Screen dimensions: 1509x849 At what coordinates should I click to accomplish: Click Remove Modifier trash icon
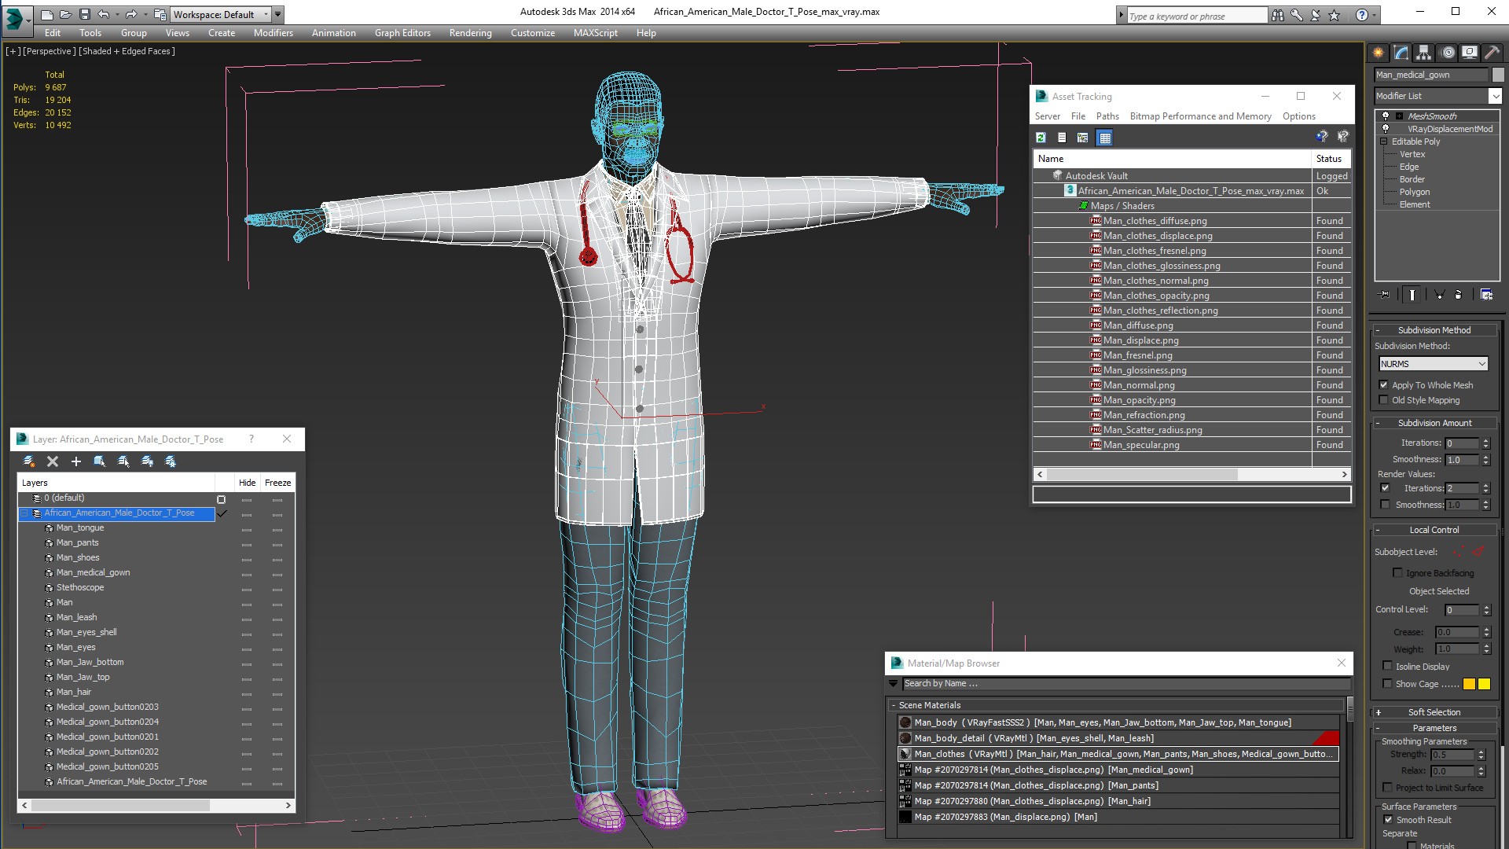pyautogui.click(x=1459, y=295)
